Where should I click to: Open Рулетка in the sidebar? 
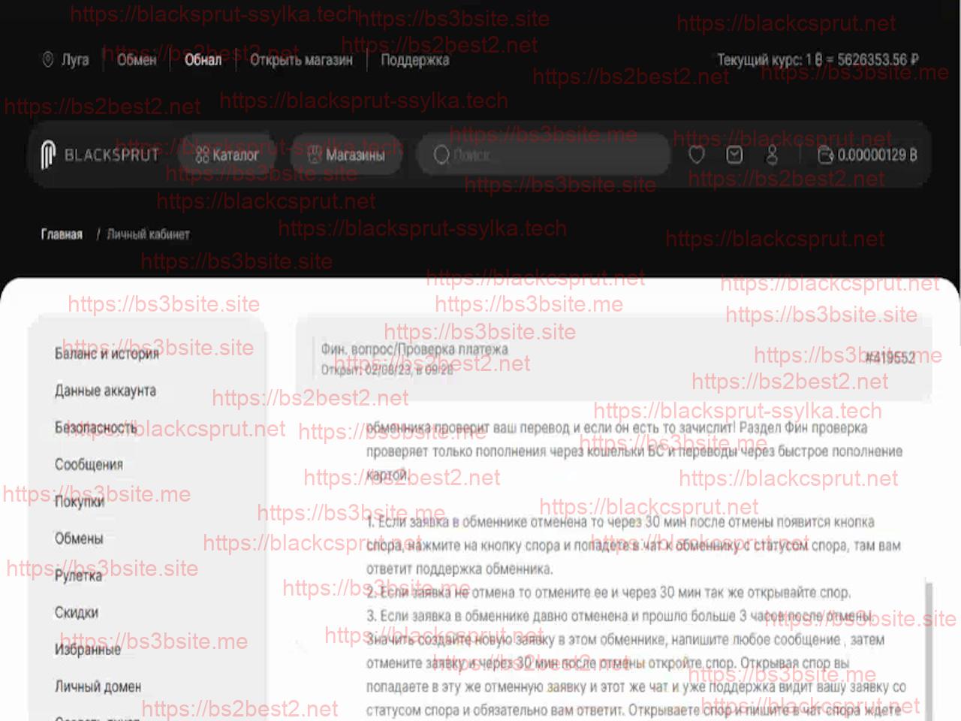coord(78,575)
